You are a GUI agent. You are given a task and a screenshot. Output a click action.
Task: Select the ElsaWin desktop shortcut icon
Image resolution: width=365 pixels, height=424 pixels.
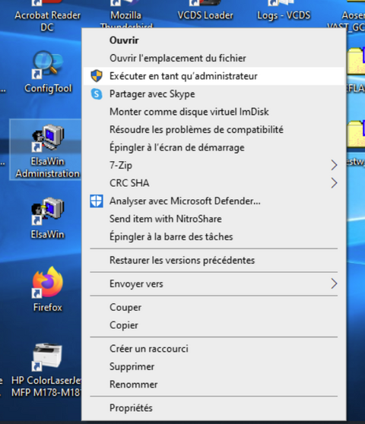tap(48, 211)
